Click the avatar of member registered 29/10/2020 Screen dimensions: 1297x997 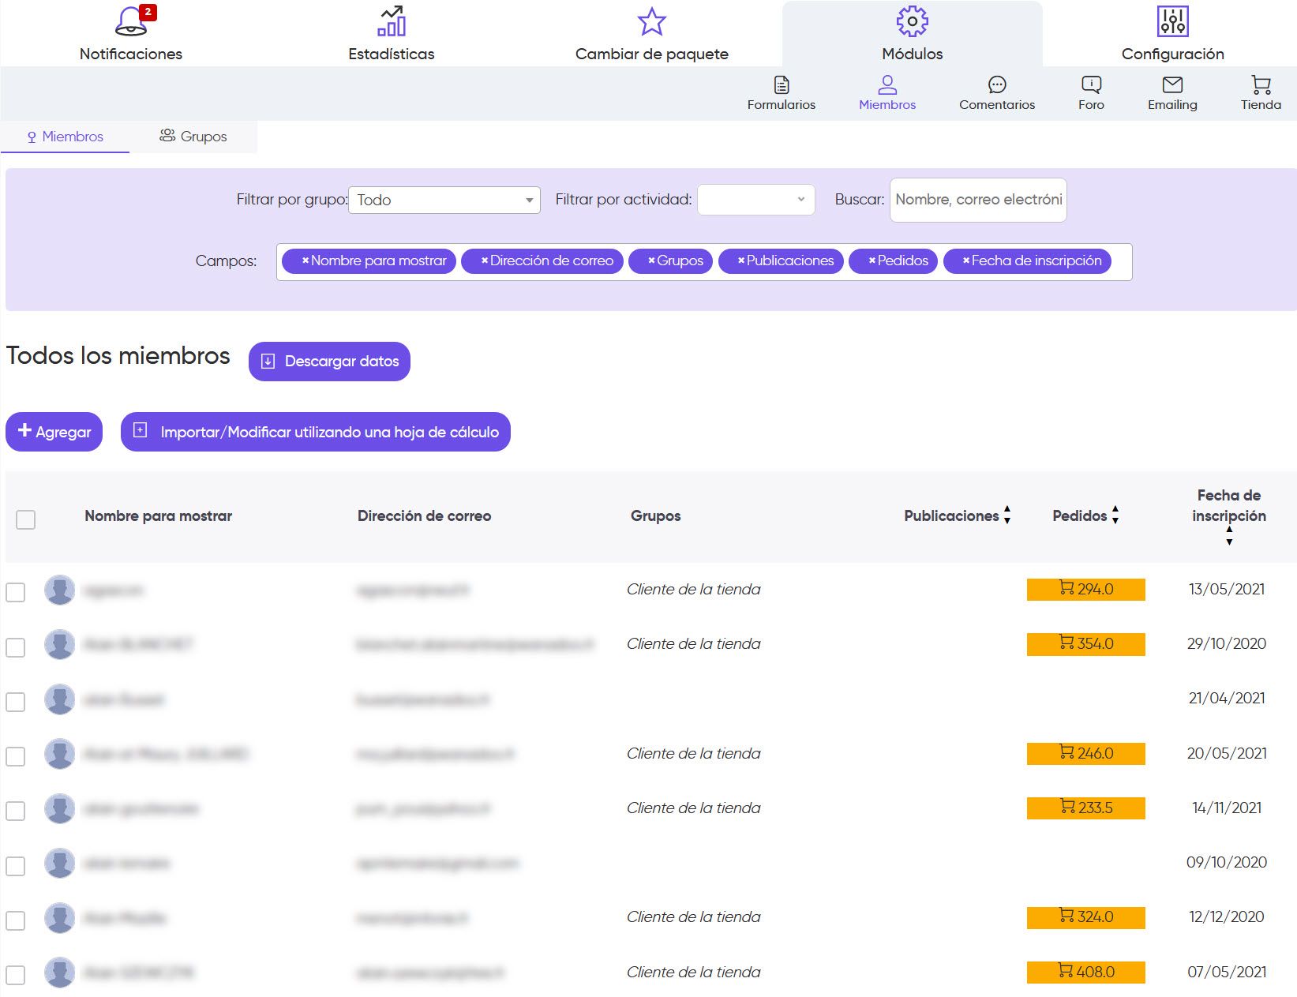[x=60, y=644]
